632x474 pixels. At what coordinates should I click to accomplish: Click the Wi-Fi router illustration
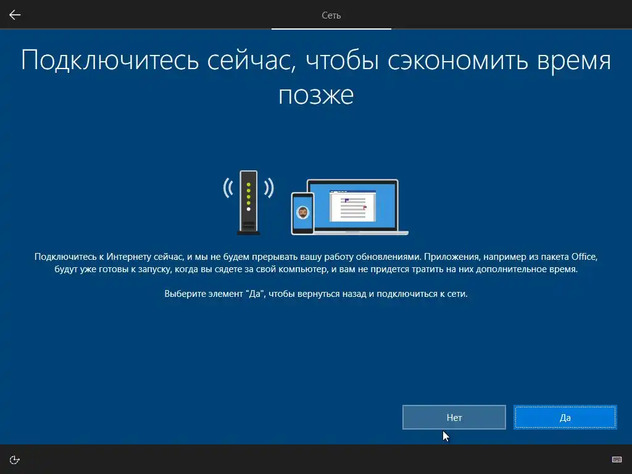point(248,202)
